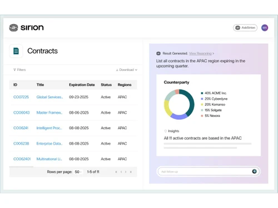
Task: Click the Sirion logo icon
Action: coord(13,28)
